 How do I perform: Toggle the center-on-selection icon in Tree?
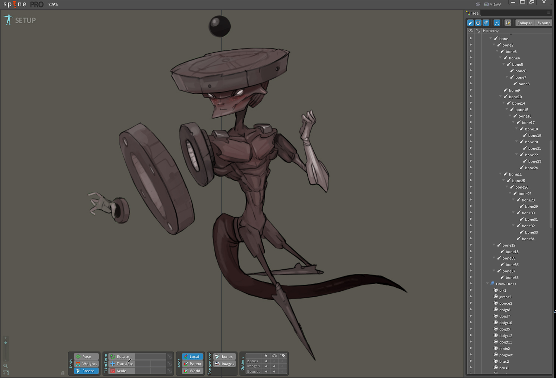coord(497,23)
